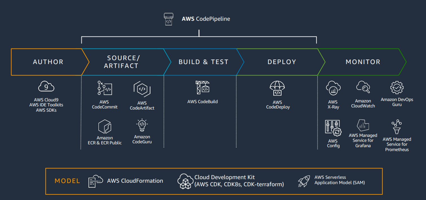Click the AWS Config label
This screenshot has height=200, width=426.
pos(333,143)
